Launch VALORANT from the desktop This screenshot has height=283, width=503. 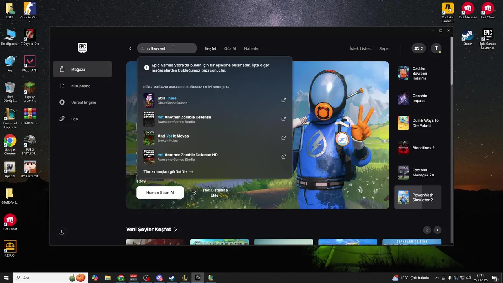[x=30, y=64]
